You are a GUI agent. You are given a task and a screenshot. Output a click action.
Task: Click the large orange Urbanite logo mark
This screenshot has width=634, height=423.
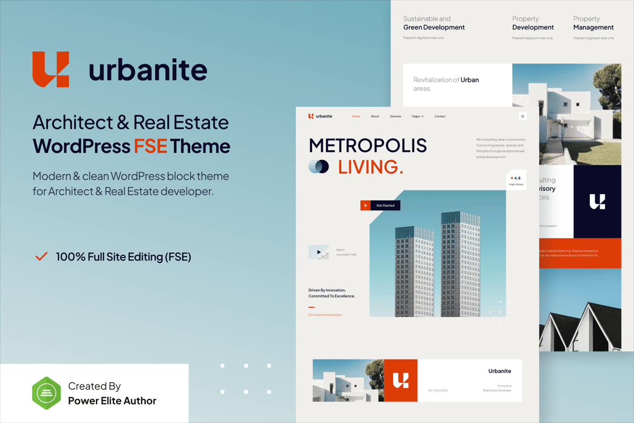50,69
